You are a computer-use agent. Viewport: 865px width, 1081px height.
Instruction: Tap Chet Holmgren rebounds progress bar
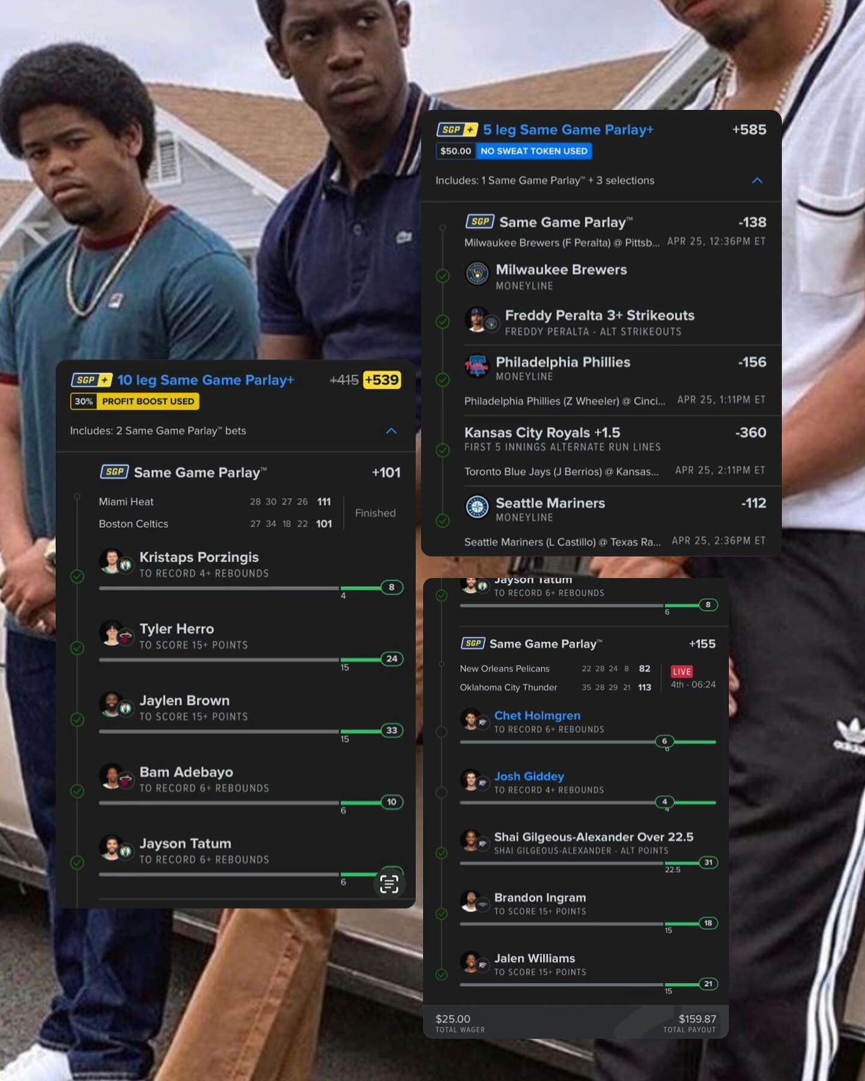588,742
